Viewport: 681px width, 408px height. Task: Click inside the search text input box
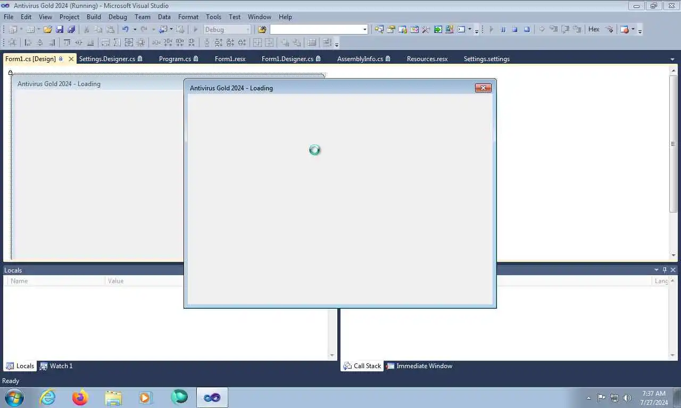316,29
